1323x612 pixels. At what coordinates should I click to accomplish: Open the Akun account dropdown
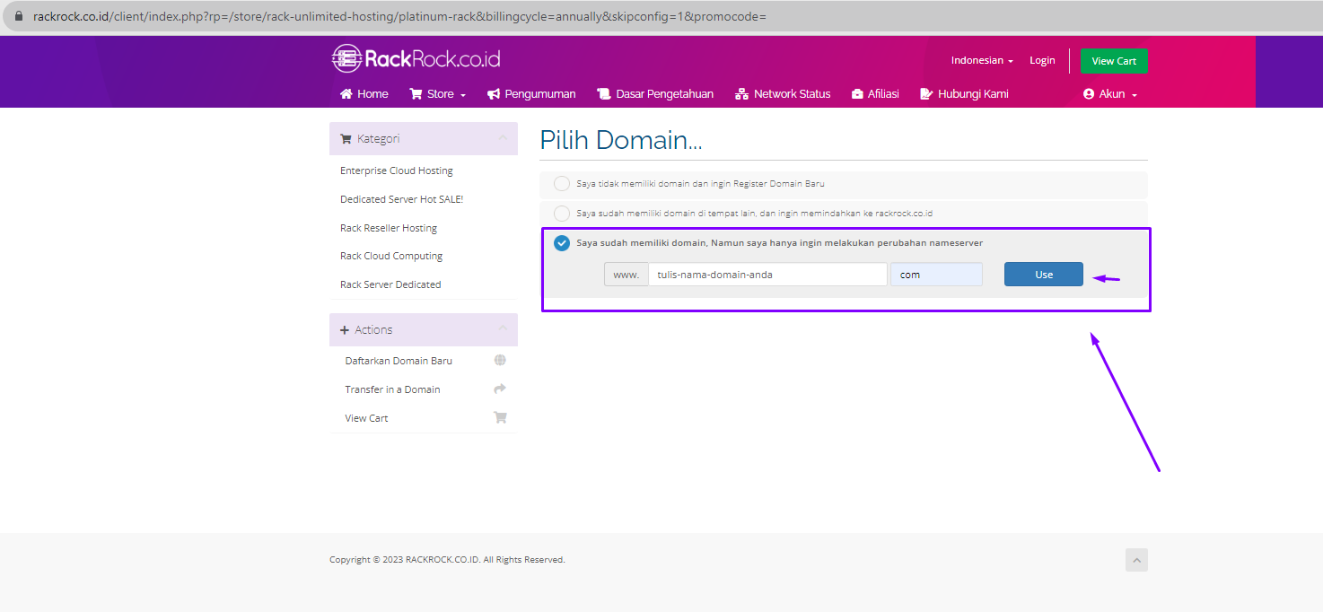click(1110, 94)
